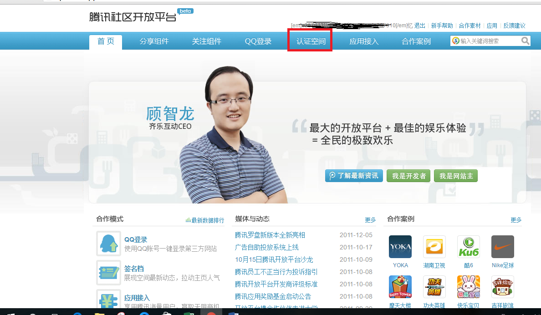Image resolution: width=541 pixels, height=315 pixels.
Task: Open the QQ登录 navigation tab
Action: coord(258,41)
